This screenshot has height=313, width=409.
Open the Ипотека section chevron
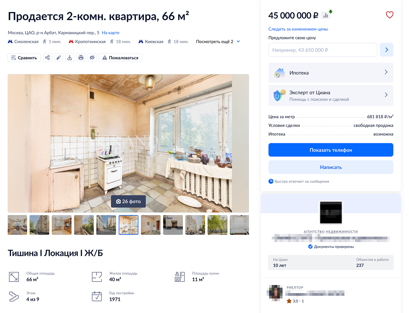386,72
